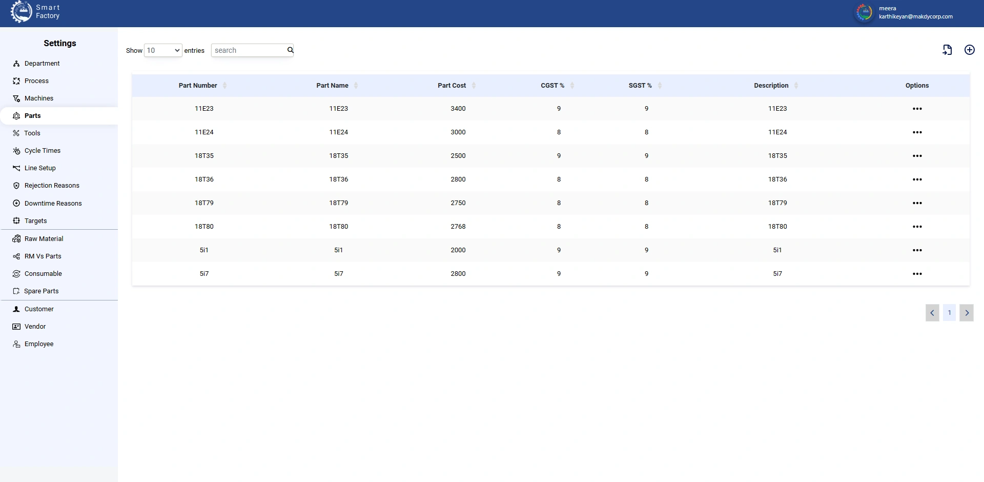Click the RM Vs Parts icon

click(x=16, y=256)
